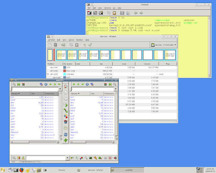Open the Go menu in Terminal window

pos(114,8)
